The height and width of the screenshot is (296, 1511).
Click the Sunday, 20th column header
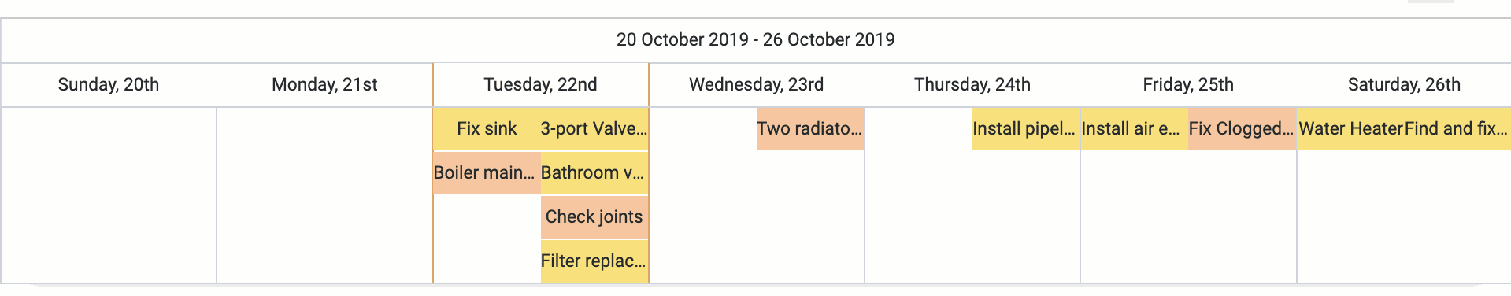(109, 85)
